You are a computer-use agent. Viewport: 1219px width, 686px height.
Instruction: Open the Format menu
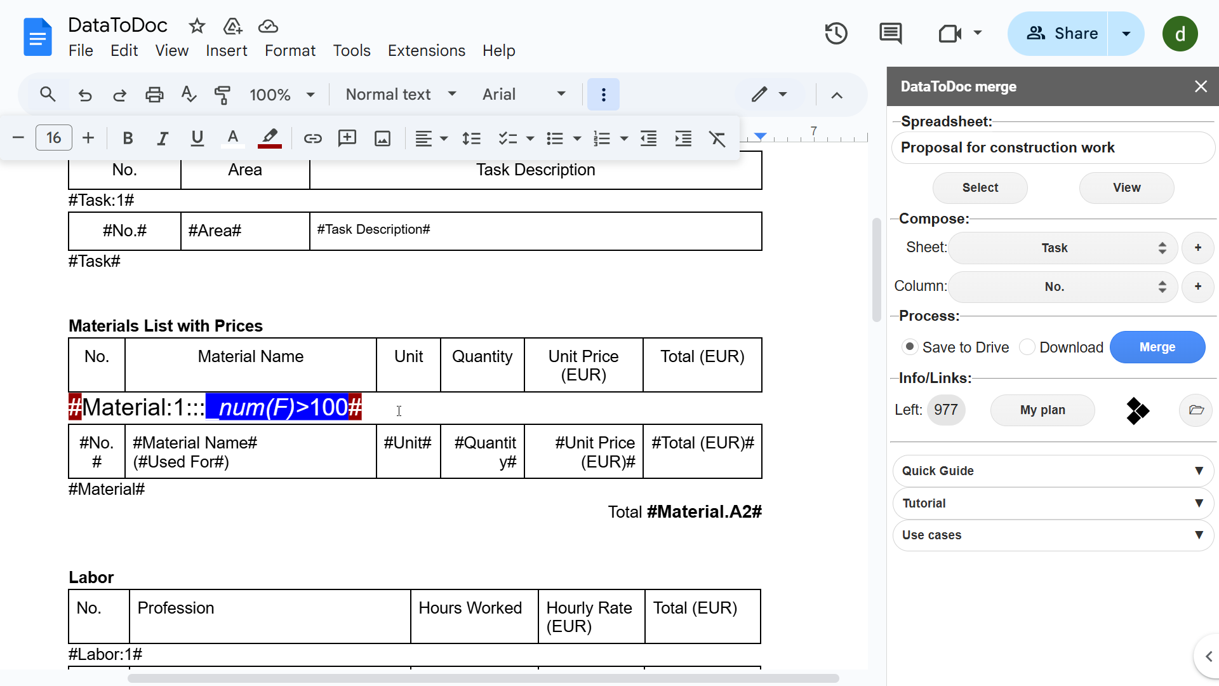(290, 51)
